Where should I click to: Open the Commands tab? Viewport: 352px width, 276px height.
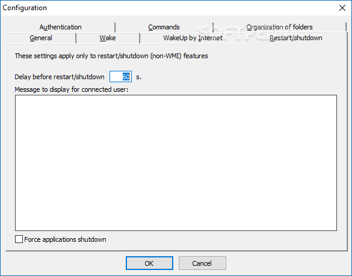tap(164, 27)
